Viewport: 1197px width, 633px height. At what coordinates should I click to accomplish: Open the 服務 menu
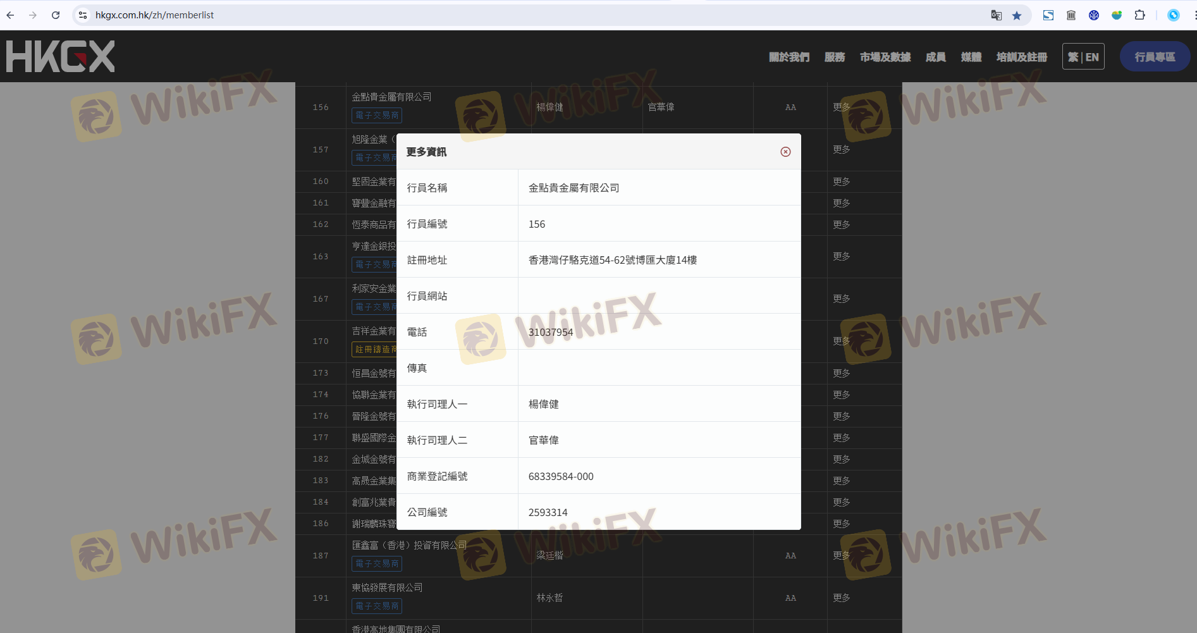pos(835,57)
